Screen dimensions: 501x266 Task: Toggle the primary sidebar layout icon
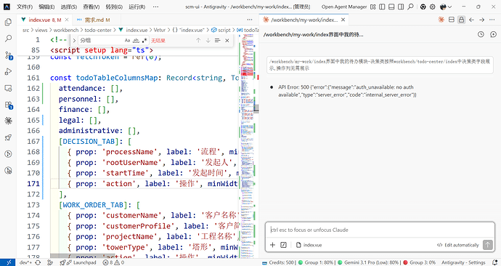382,7
